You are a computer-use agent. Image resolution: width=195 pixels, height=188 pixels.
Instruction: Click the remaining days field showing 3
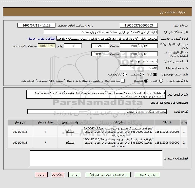click(73, 46)
